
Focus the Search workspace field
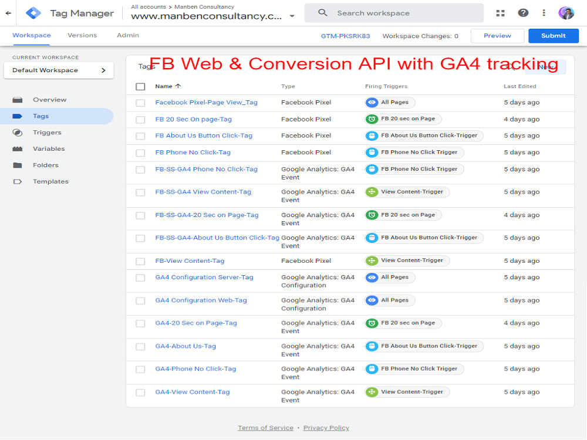(394, 13)
